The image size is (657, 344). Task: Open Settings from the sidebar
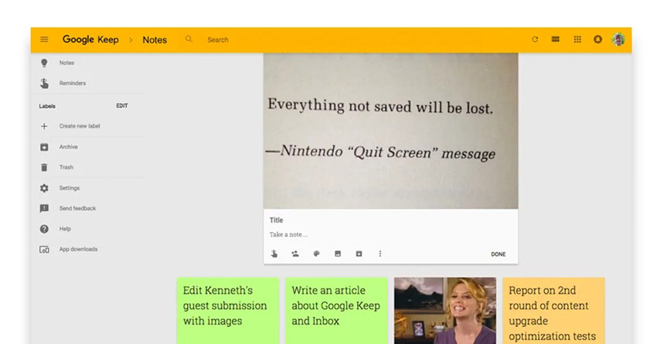coord(69,188)
